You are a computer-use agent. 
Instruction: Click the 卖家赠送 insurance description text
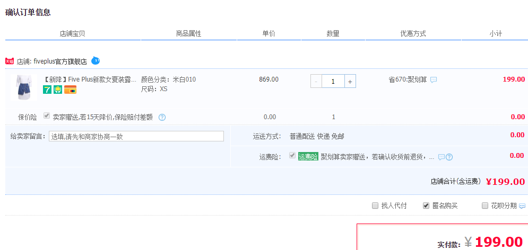[x=103, y=117]
